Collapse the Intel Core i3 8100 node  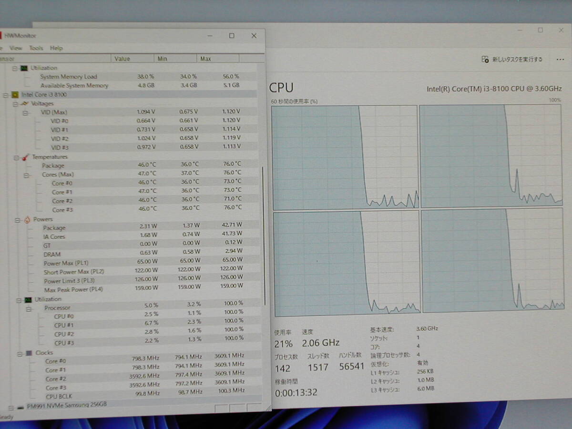(x=6, y=95)
